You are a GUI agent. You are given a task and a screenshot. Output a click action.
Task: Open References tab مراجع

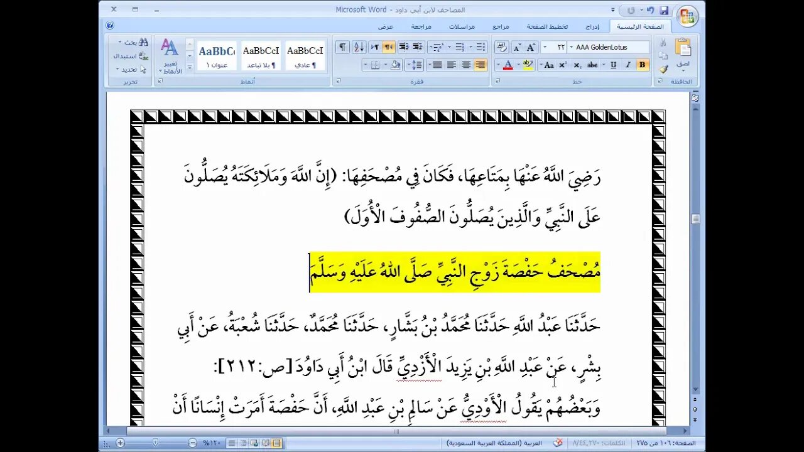[501, 26]
